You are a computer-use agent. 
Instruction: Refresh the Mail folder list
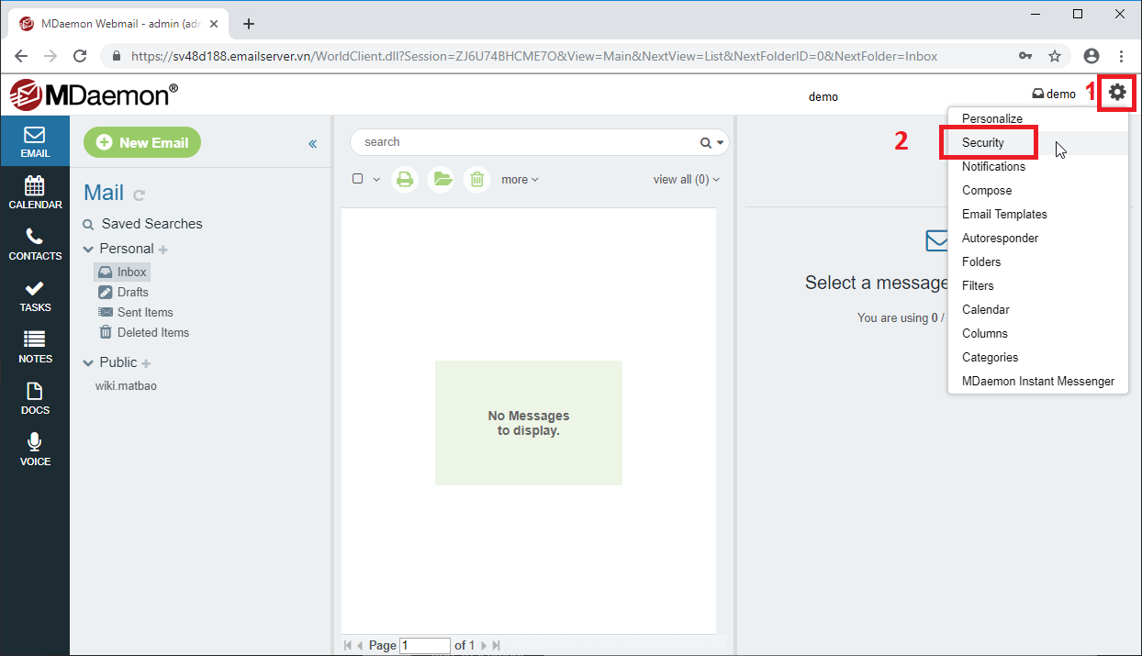[x=140, y=195]
